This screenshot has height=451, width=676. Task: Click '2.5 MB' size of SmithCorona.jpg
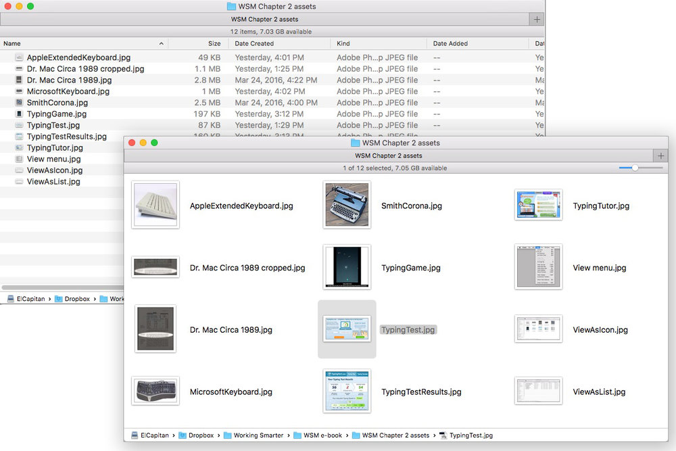208,103
